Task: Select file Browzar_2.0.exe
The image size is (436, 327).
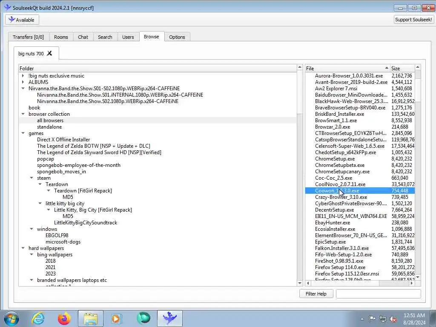Action: [332, 127]
